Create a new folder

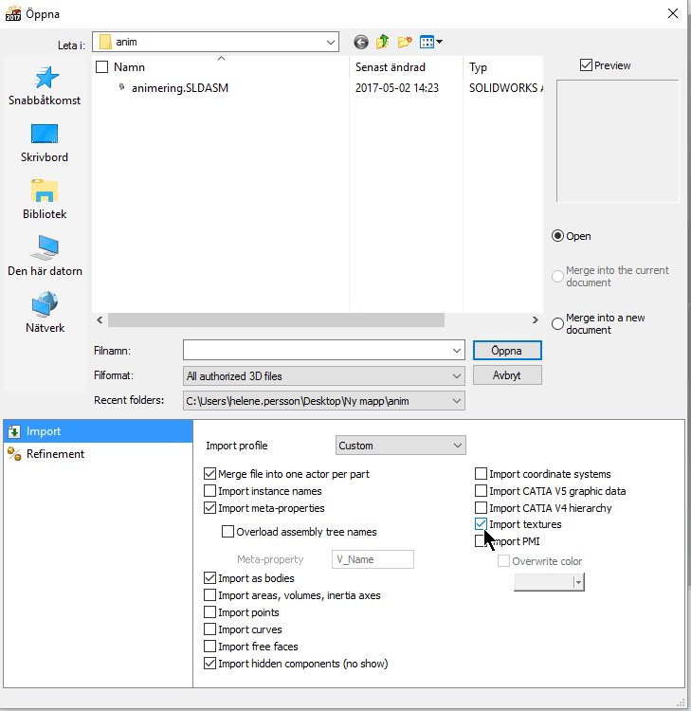(405, 42)
